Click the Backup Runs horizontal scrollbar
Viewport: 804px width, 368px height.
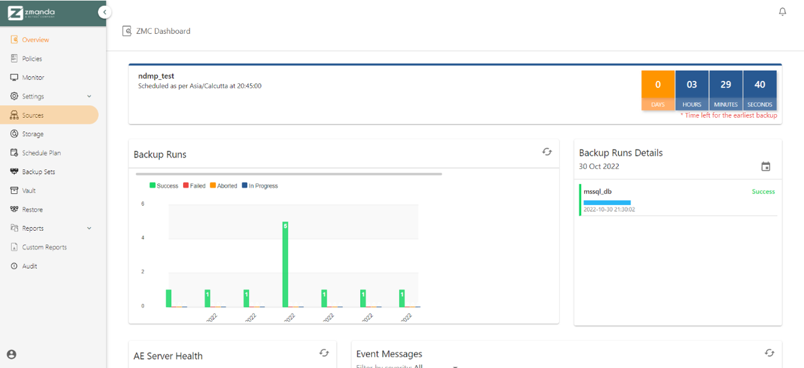pos(289,174)
